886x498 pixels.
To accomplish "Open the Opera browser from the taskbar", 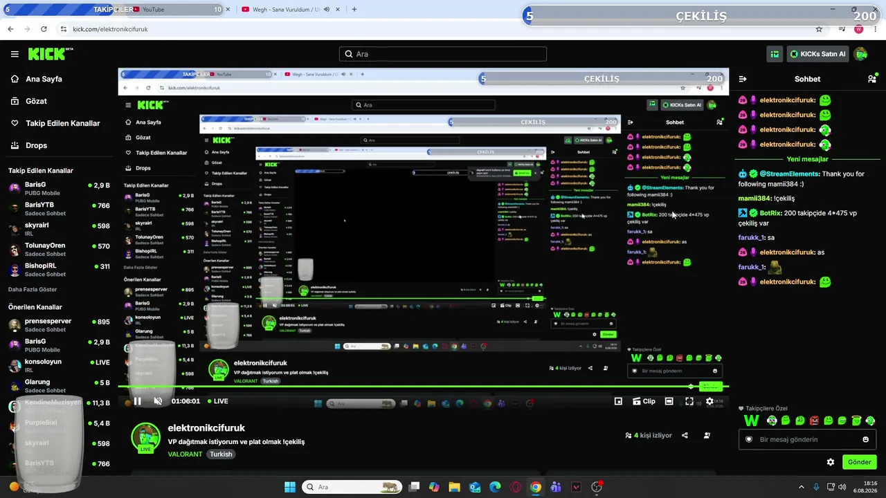I will 515,487.
